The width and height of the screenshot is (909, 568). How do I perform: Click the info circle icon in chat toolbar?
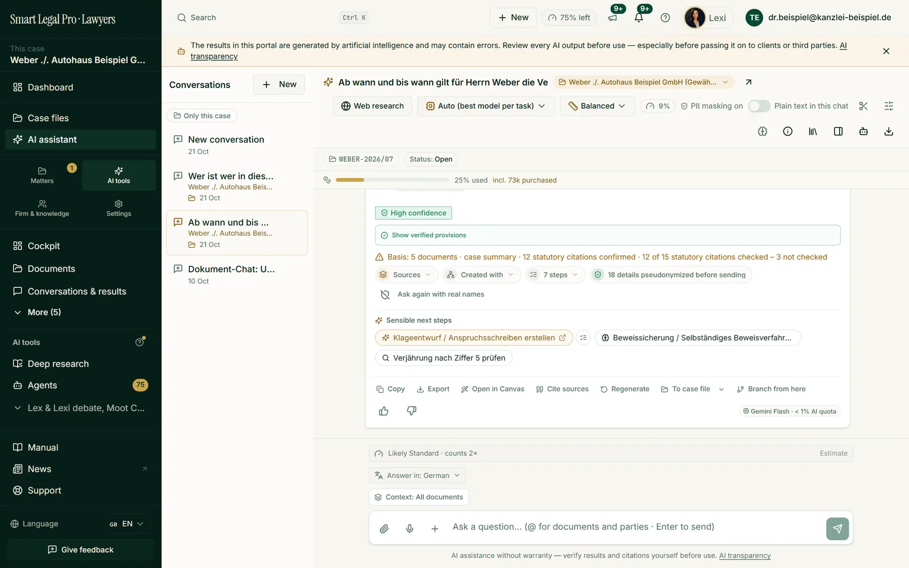(x=788, y=131)
